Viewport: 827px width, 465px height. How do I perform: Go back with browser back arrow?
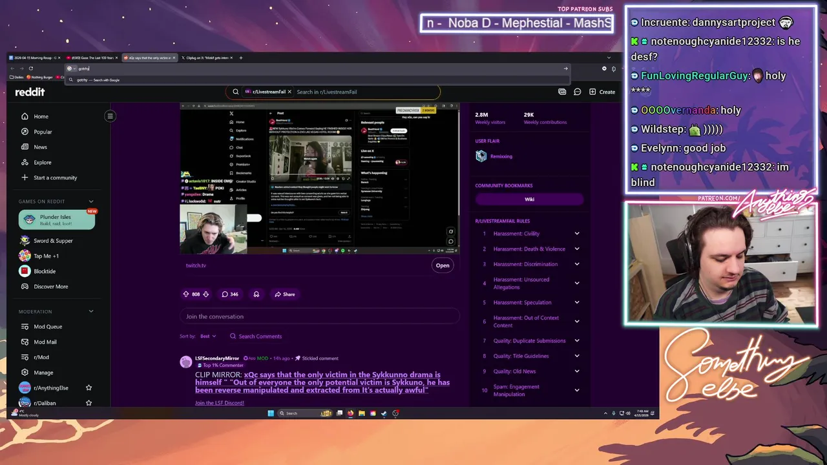coord(12,68)
